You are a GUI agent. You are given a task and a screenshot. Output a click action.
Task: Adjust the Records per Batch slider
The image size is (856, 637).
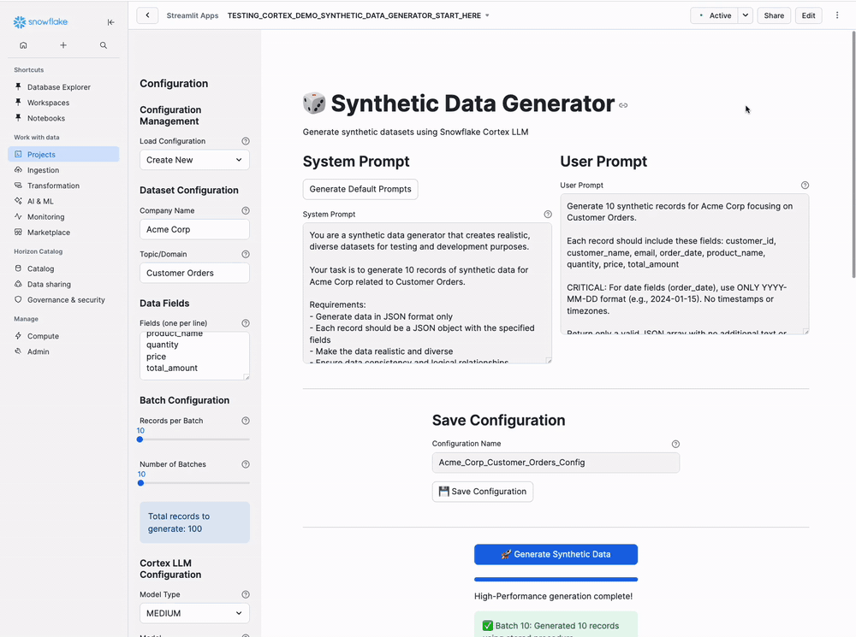[x=140, y=439]
